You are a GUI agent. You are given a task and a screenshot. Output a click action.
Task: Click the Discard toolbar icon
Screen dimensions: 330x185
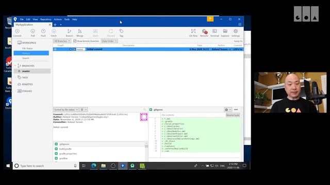click(111, 33)
